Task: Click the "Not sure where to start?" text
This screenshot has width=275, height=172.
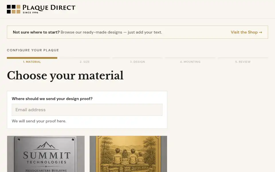Action: (x=36, y=32)
